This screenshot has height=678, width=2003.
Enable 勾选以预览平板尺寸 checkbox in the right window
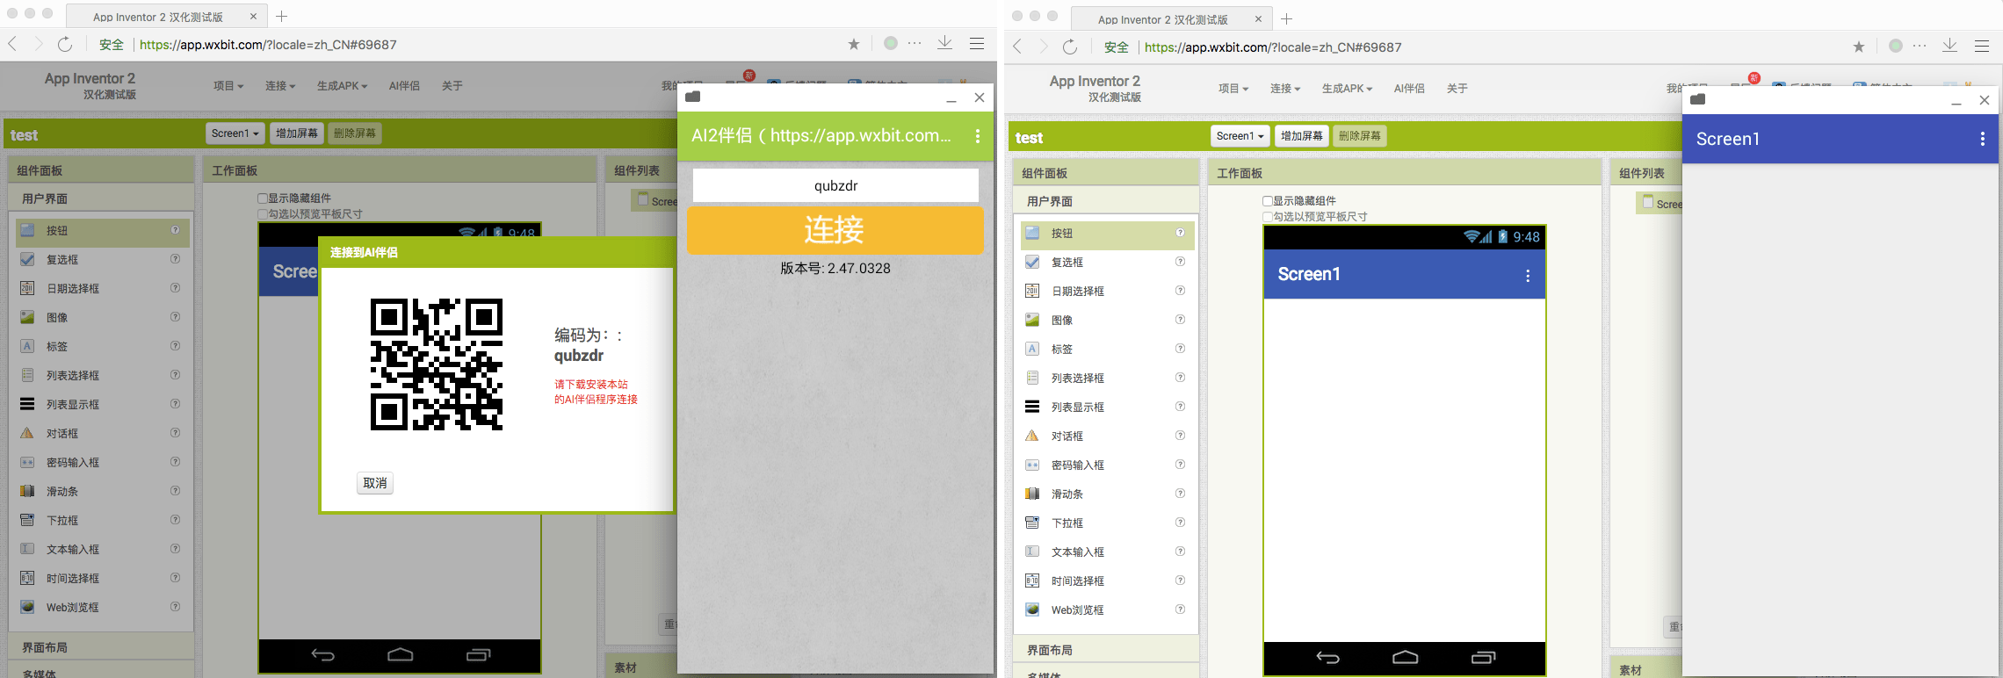1268,217
